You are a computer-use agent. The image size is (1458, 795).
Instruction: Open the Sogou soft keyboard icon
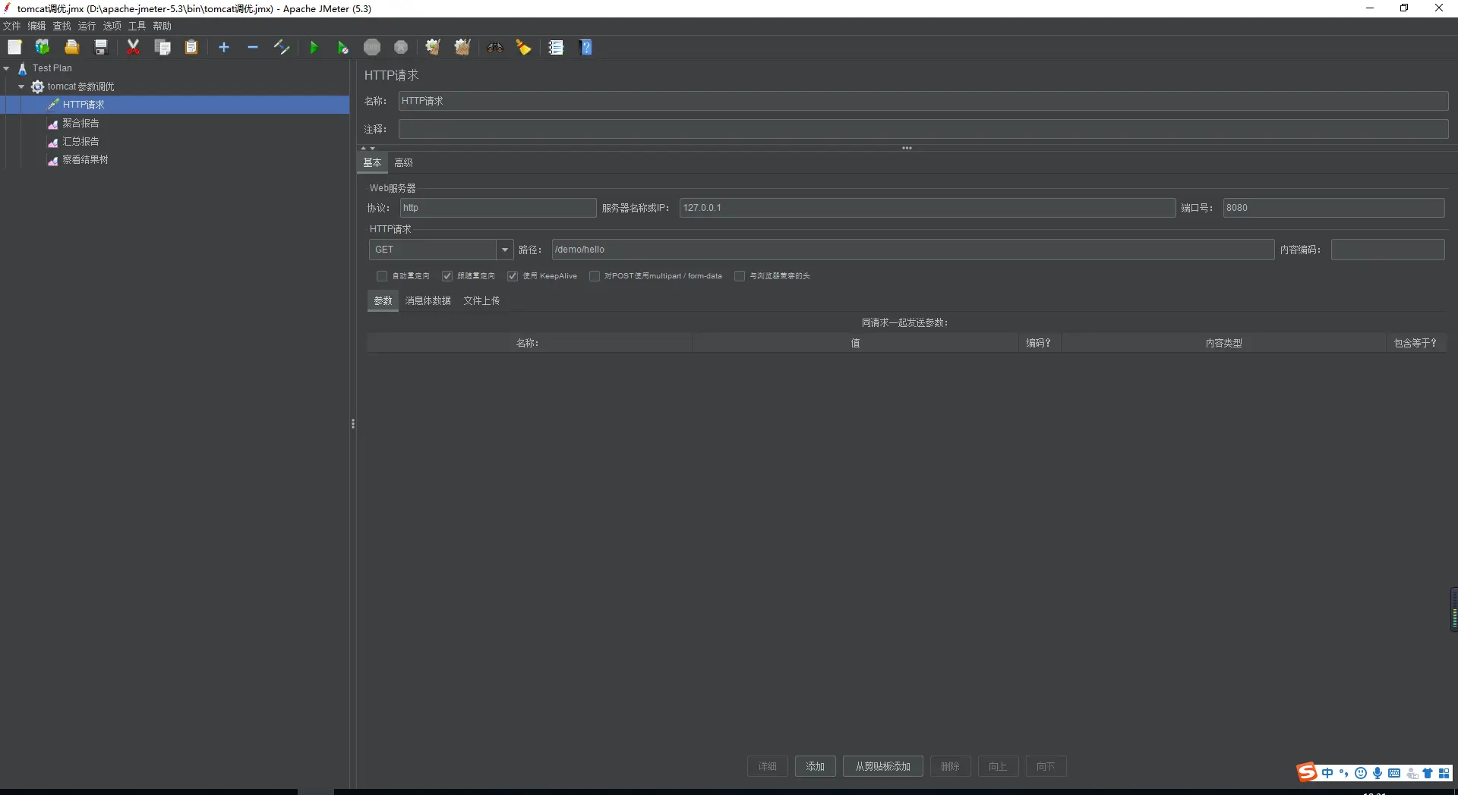pos(1394,773)
